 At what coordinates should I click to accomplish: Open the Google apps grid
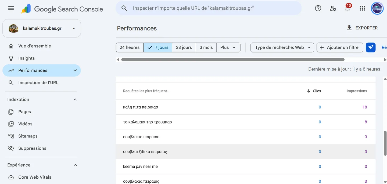[x=362, y=8]
